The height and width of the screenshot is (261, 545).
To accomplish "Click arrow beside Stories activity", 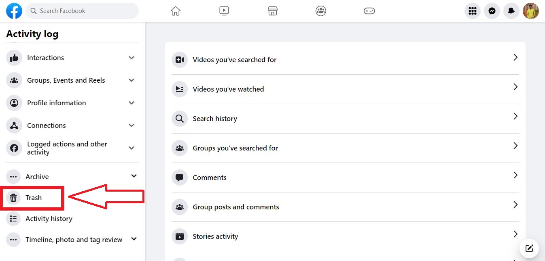I will pyautogui.click(x=515, y=234).
